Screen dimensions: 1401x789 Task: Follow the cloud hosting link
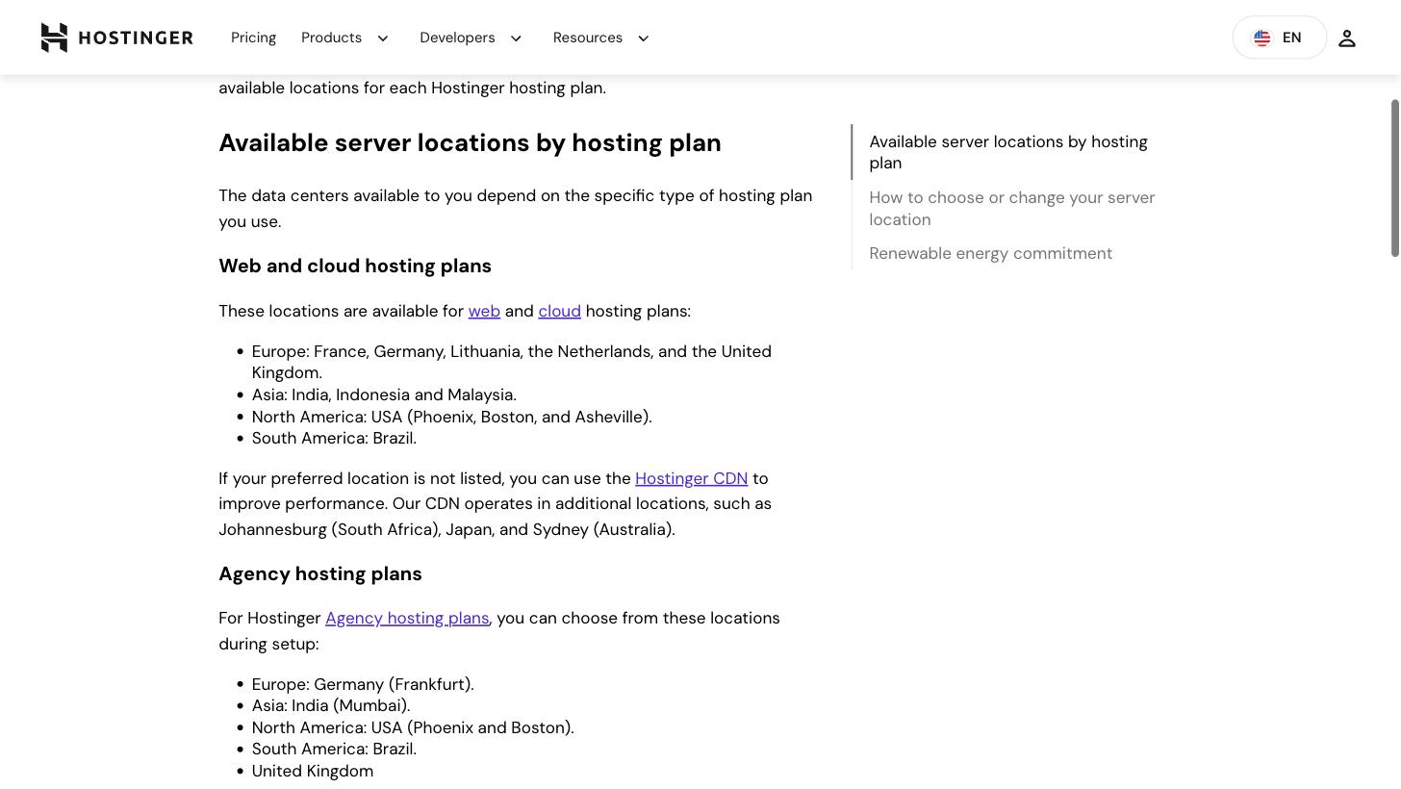coord(559,311)
